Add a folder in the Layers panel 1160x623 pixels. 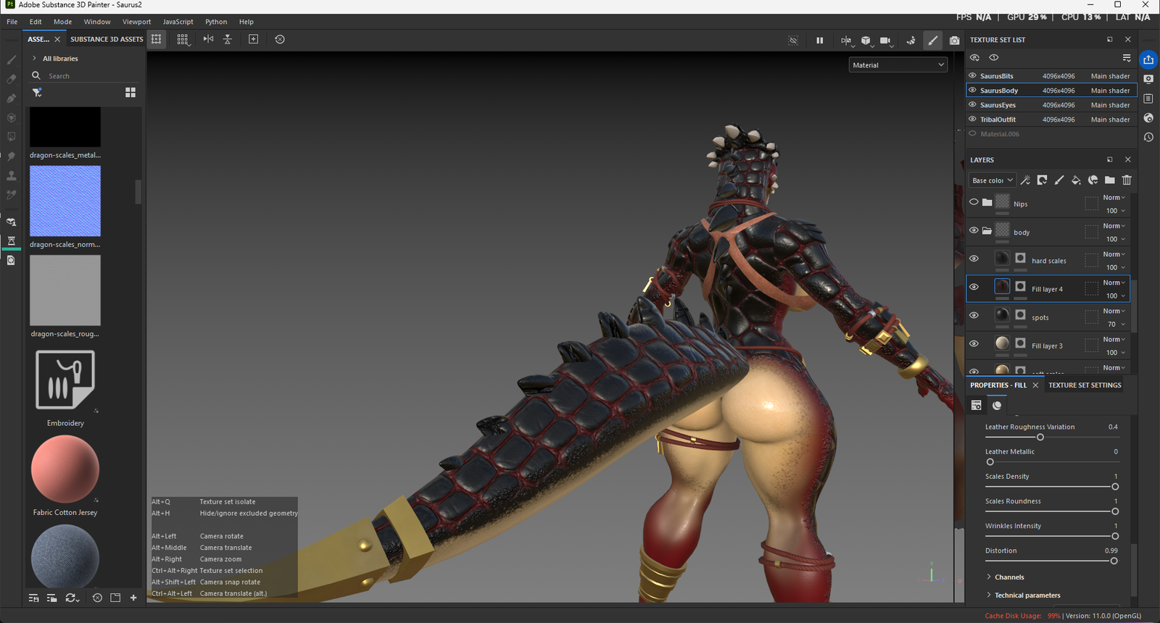[x=1109, y=180]
